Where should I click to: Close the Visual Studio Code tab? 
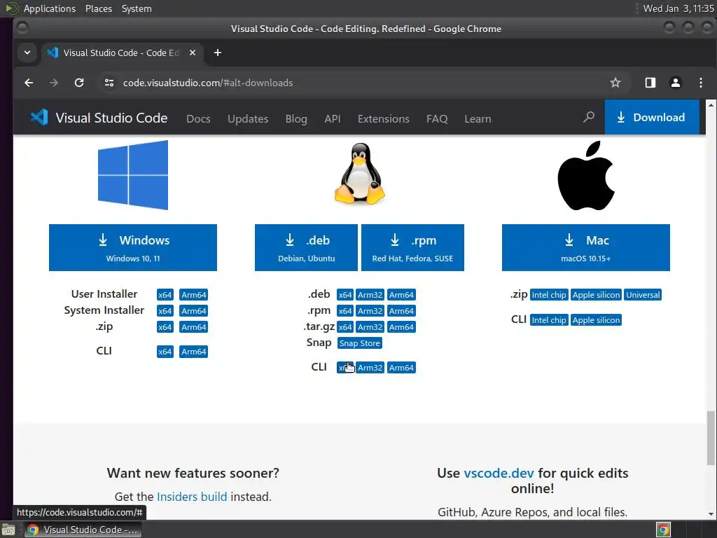pyautogui.click(x=193, y=53)
